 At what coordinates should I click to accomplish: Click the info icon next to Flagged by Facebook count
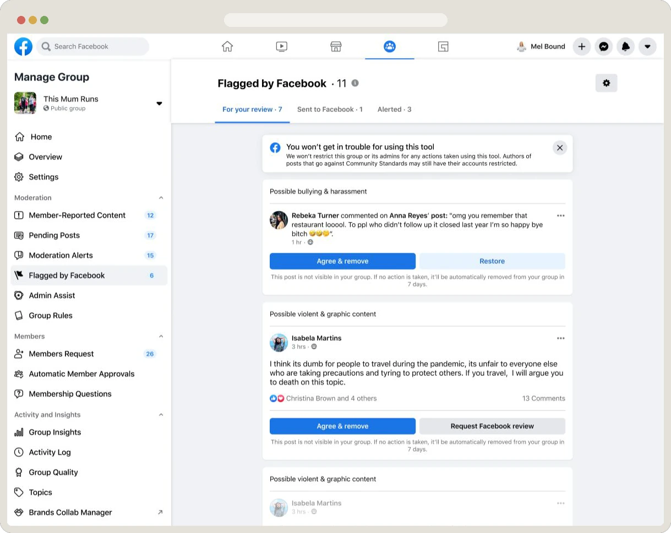click(x=355, y=83)
